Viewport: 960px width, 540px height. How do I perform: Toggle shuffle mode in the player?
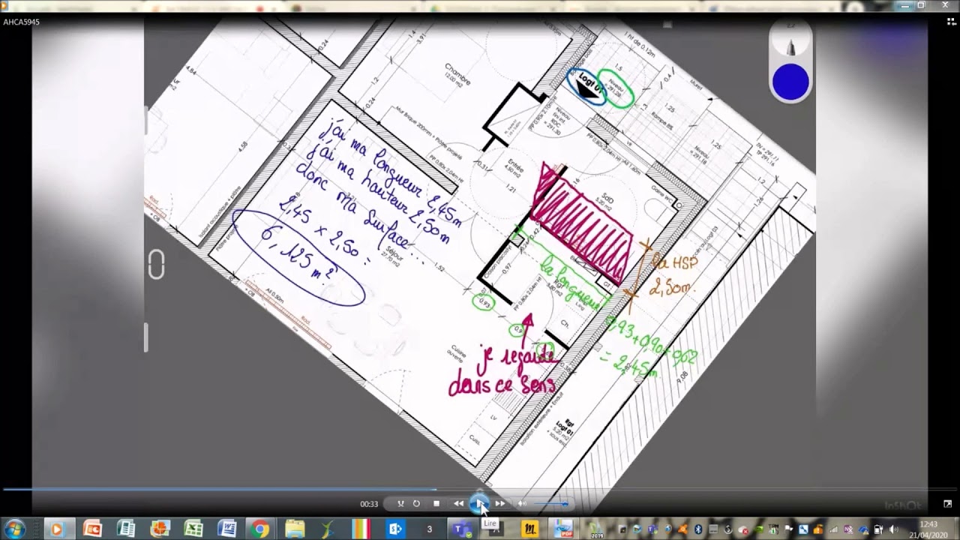[400, 504]
